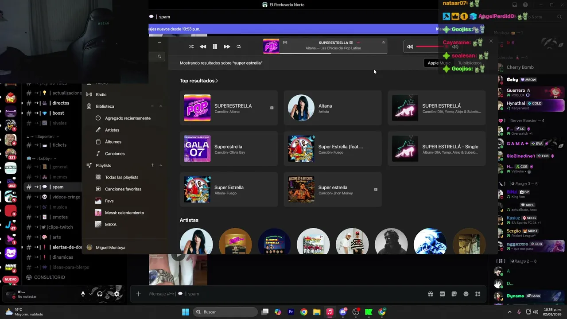The width and height of the screenshot is (567, 319).
Task: Open the Discord apps icon in message bar
Action: pos(478,294)
